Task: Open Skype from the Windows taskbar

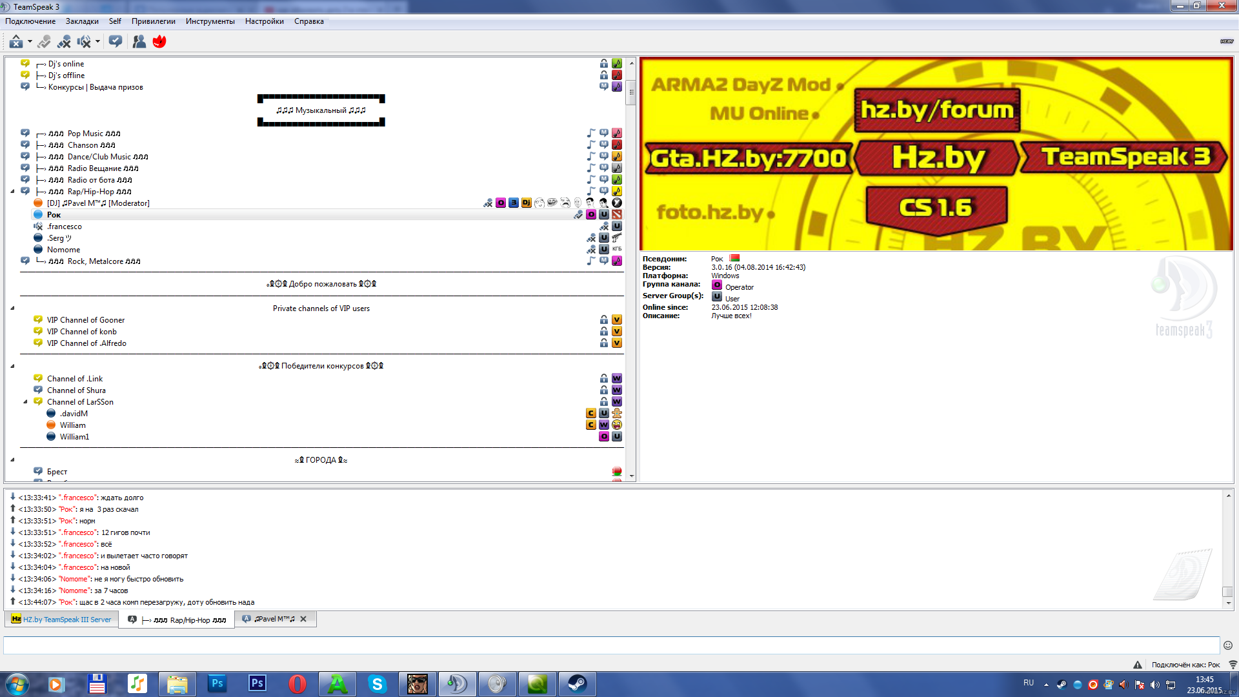Action: click(378, 684)
